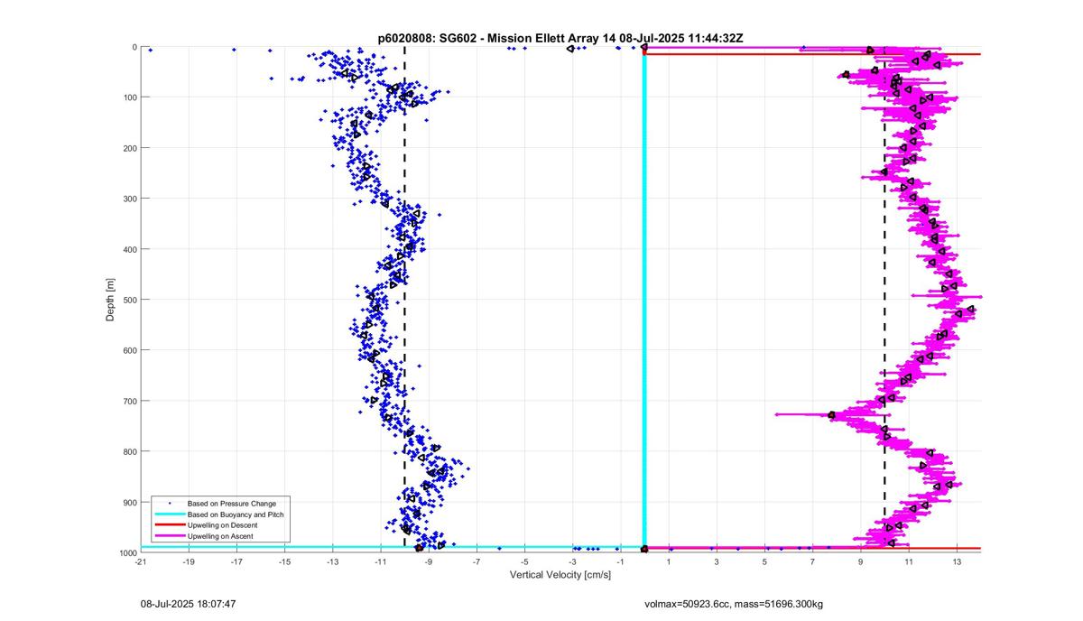Click x-axis tick label "-3"
Screen dimensions: 1083x621
(x=572, y=561)
